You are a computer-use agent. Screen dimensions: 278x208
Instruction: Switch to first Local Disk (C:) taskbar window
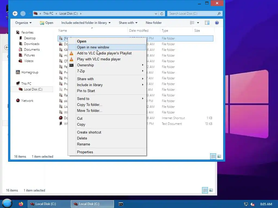coord(49,204)
